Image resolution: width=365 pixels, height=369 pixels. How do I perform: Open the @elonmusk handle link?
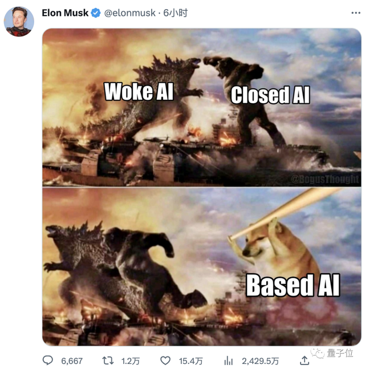129,13
